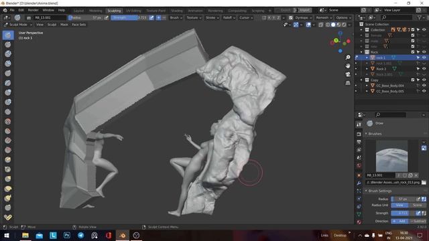Toggle visibility eye for Copy collection
Image resolution: width=429 pixels, height=241 pixels.
point(424,80)
